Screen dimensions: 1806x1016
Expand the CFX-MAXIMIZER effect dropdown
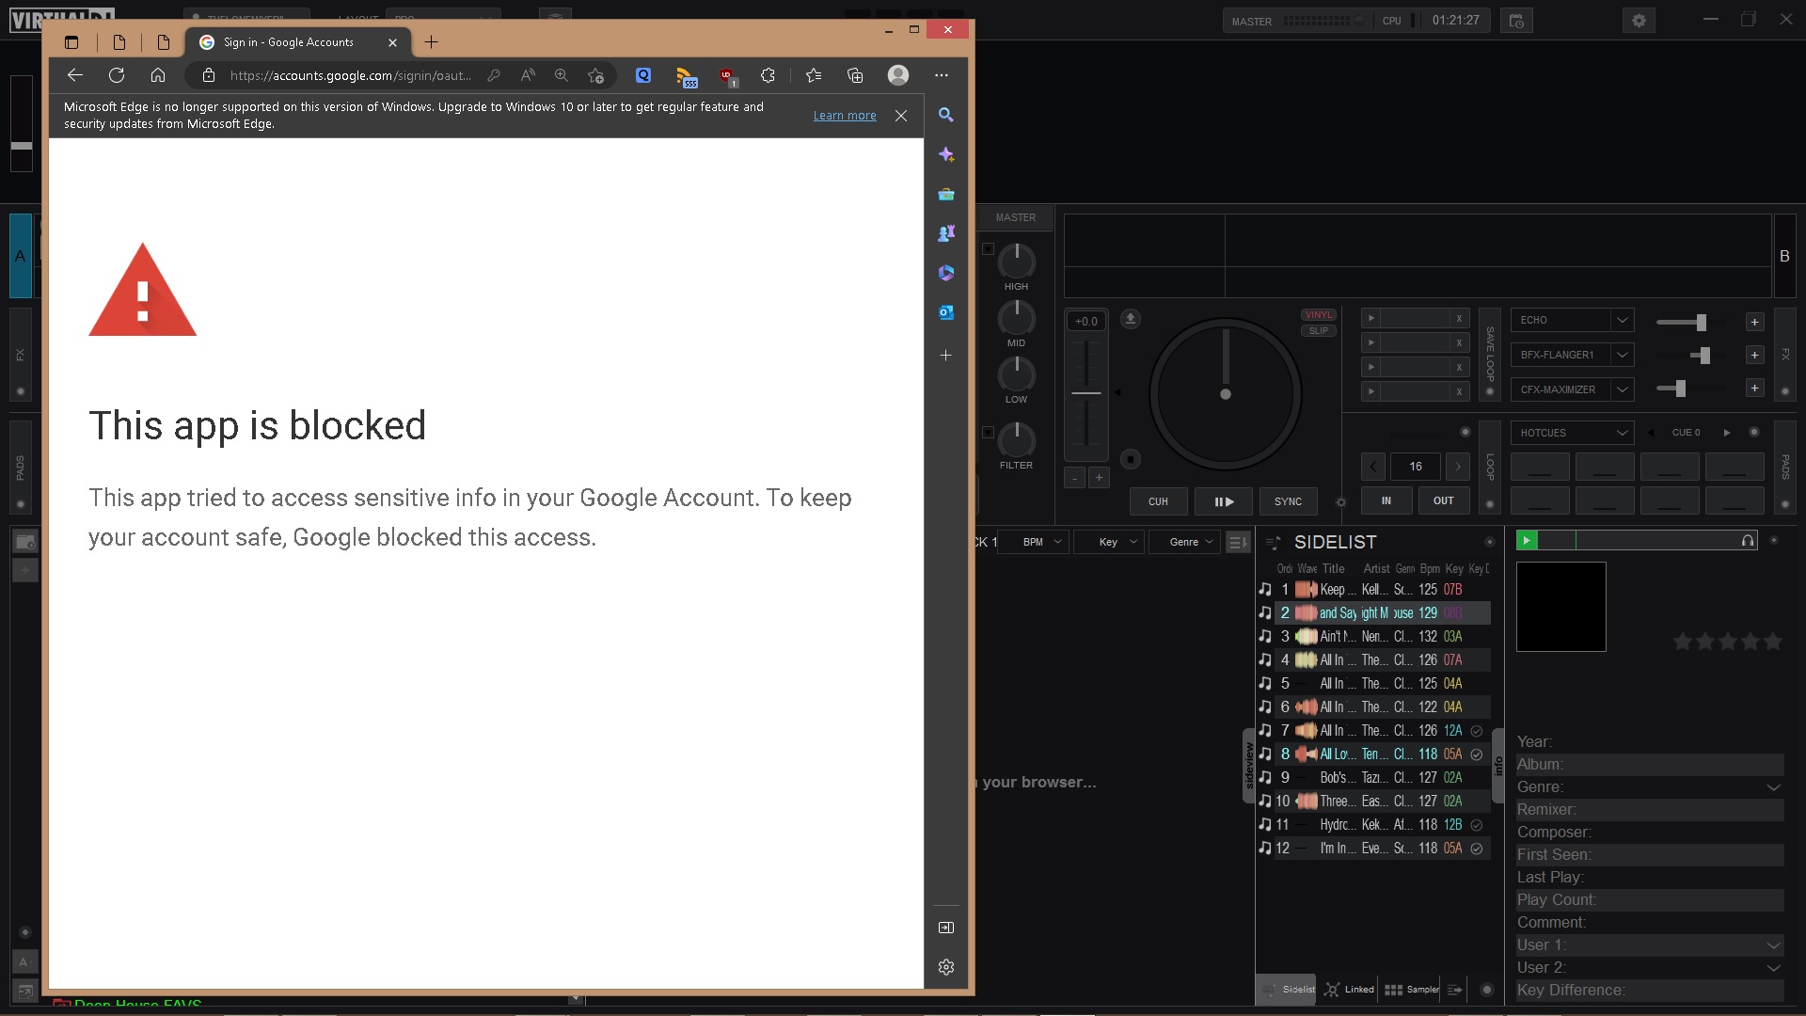(1622, 389)
